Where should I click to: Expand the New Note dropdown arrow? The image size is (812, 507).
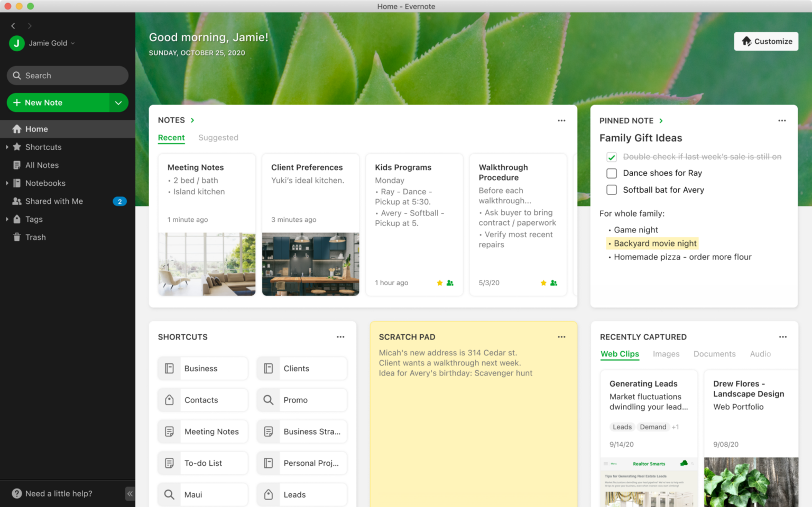[x=118, y=102]
